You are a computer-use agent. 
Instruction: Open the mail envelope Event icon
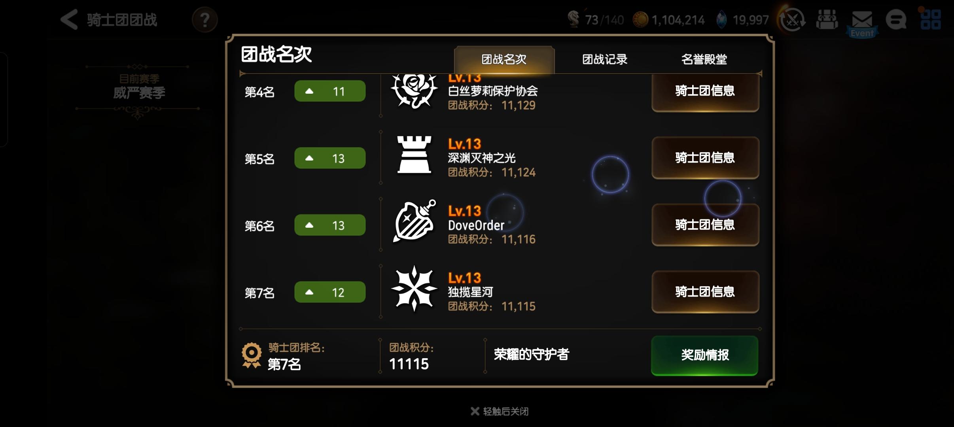(x=862, y=23)
